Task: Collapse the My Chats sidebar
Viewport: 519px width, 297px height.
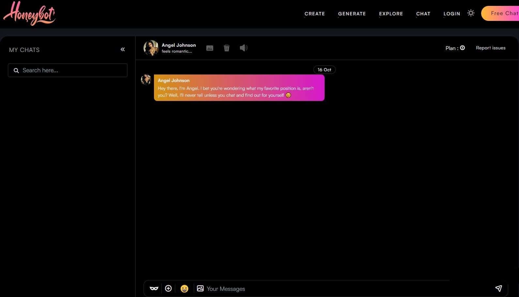Action: (123, 49)
